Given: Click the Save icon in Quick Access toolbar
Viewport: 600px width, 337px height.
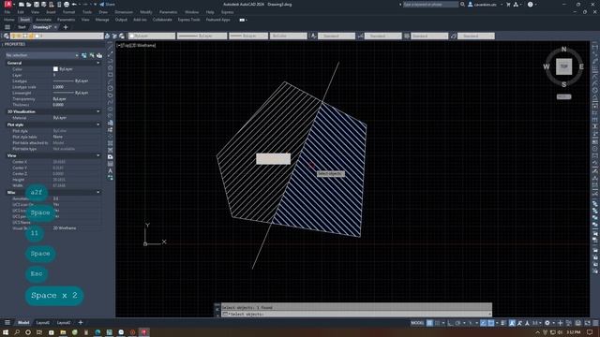Looking at the screenshot, I should pyautogui.click(x=37, y=5).
